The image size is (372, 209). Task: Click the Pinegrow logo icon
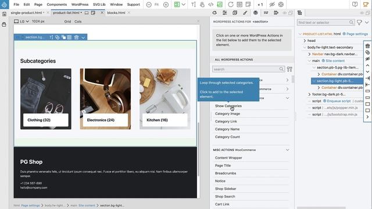pos(4,4)
